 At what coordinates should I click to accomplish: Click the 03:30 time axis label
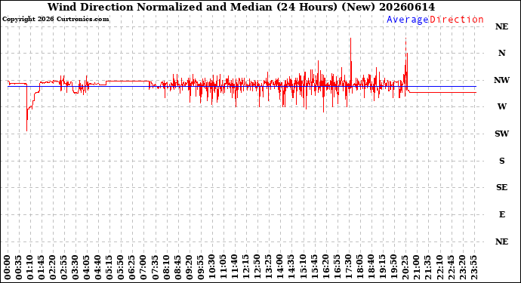(76, 267)
